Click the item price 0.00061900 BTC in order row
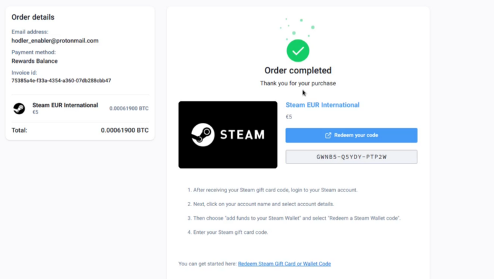This screenshot has height=279, width=494. tap(129, 108)
